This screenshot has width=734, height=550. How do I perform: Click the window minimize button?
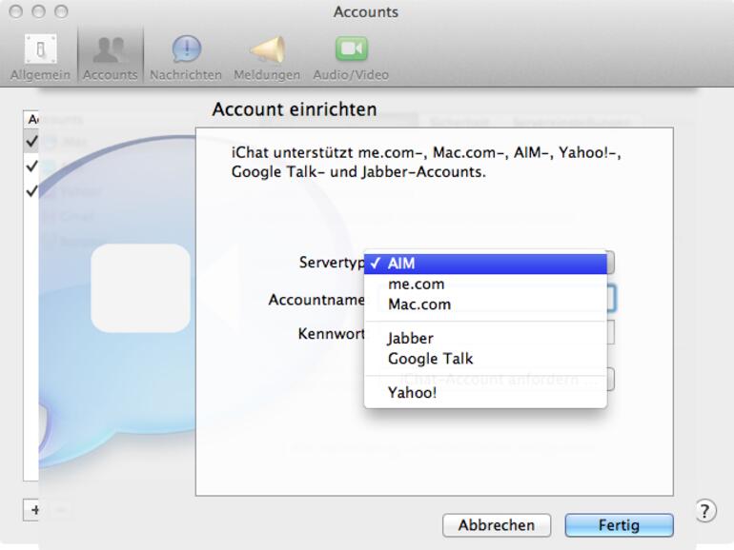[38, 11]
